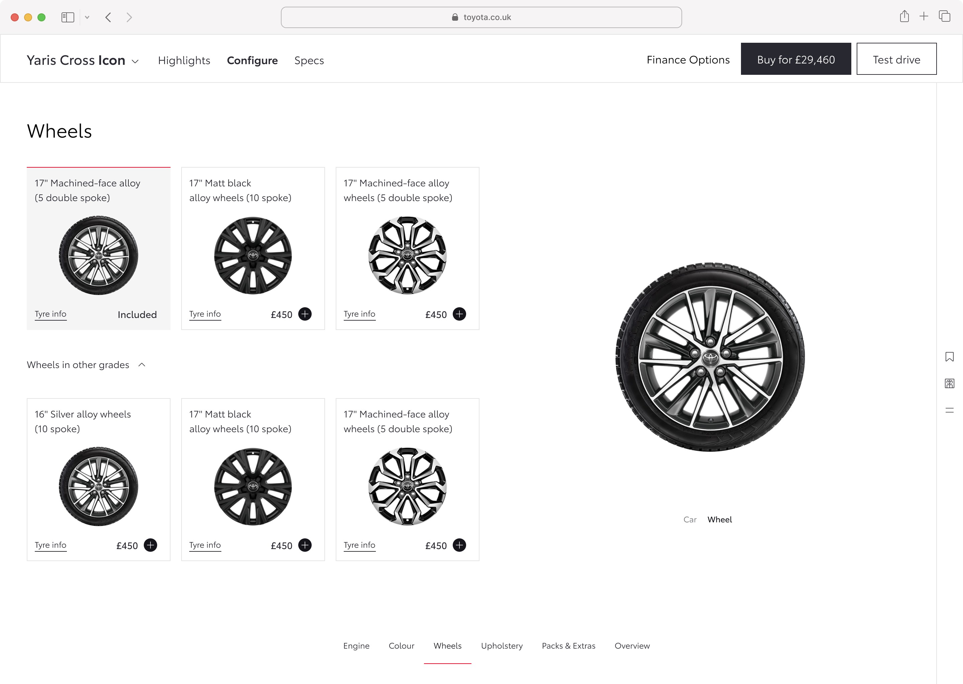Click Safari's share icon
Image resolution: width=963 pixels, height=684 pixels.
pos(904,17)
